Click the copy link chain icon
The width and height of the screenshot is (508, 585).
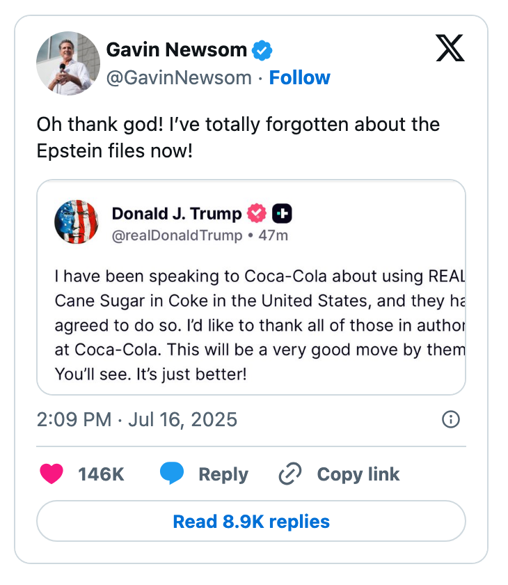289,474
